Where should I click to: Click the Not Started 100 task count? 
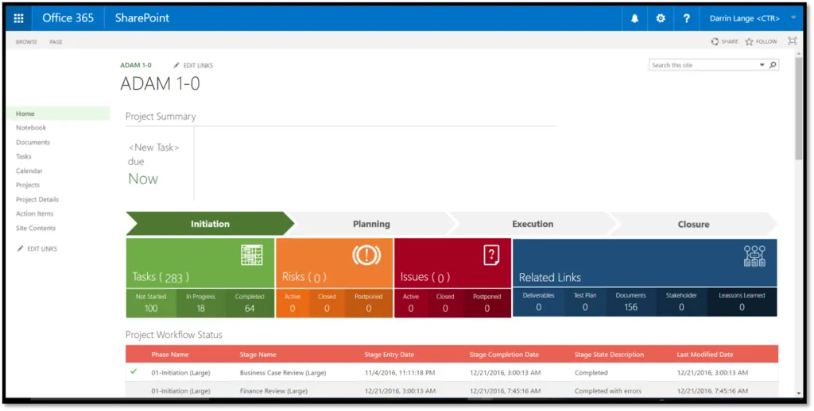[x=151, y=302]
